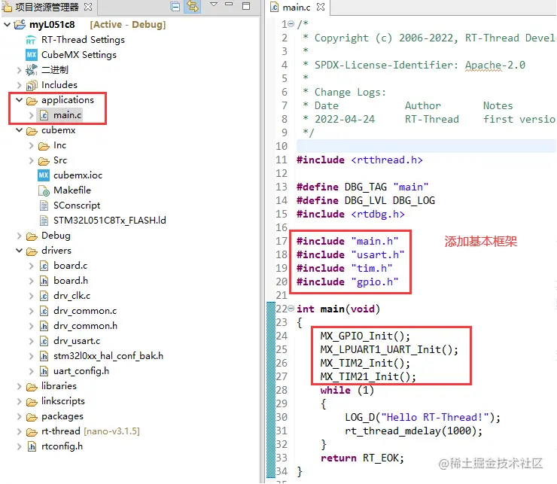
Task: Select uart_config.h file
Action: pos(81,371)
